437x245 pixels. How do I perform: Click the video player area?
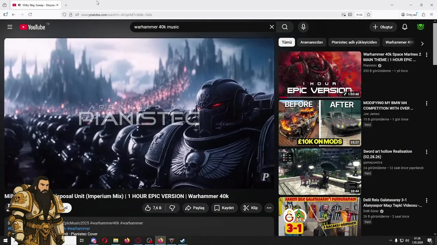pos(139,113)
